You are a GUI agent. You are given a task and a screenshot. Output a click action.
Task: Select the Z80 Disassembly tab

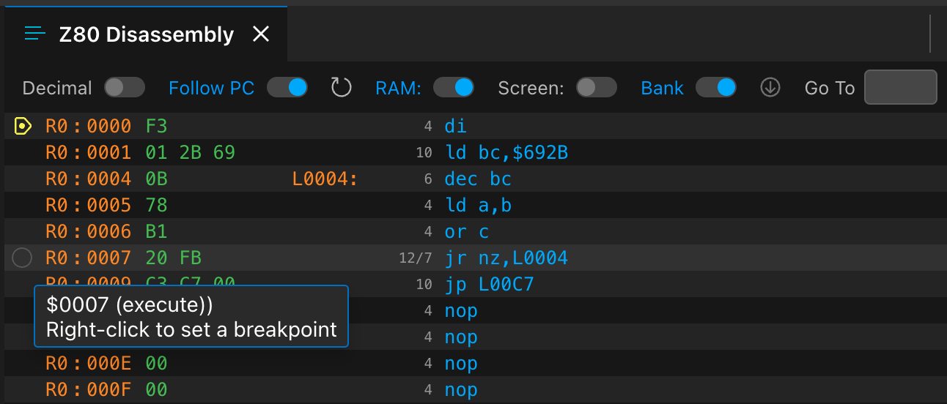point(147,34)
